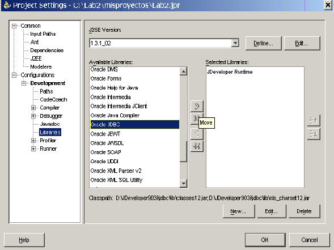Select Oracle Help for Java library
This screenshot has width=334, height=250.
[x=134, y=88]
